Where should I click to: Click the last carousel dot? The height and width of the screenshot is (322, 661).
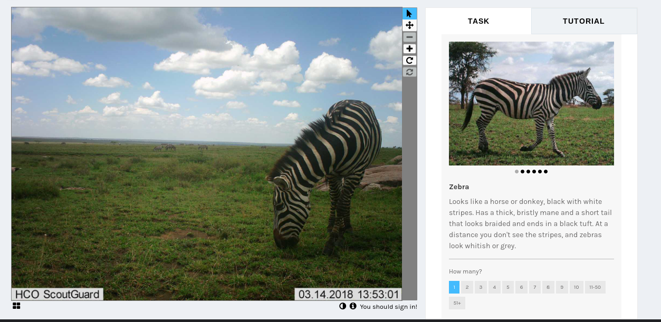point(546,171)
